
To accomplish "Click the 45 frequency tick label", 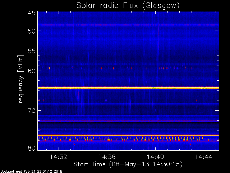I will (x=32, y=13).
